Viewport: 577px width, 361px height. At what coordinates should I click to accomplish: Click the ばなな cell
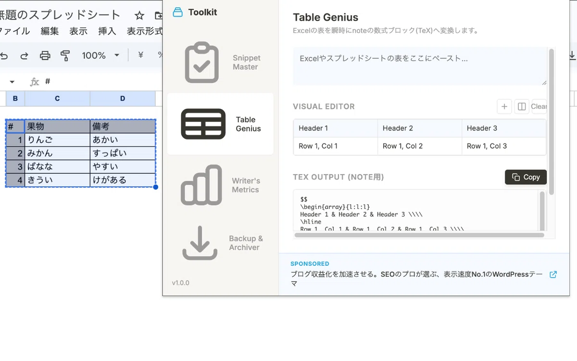[57, 167]
